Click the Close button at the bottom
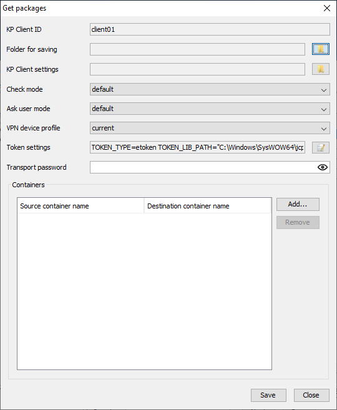Viewport: 337px width, 410px height. (311, 395)
